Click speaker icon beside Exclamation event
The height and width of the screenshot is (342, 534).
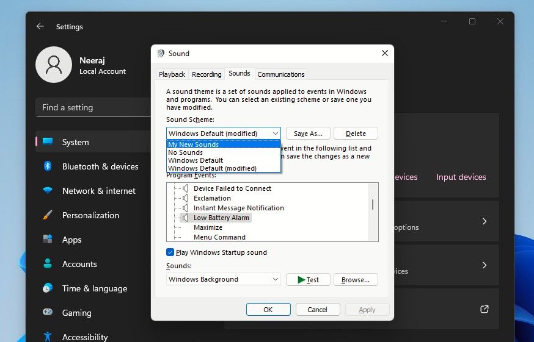point(185,198)
